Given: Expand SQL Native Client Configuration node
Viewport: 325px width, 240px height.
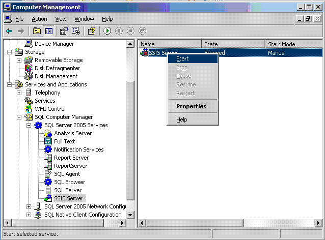Looking at the screenshot, I should (x=29, y=215).
